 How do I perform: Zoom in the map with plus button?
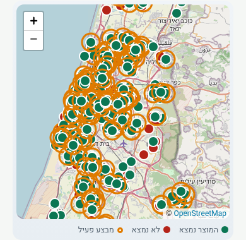33,21
